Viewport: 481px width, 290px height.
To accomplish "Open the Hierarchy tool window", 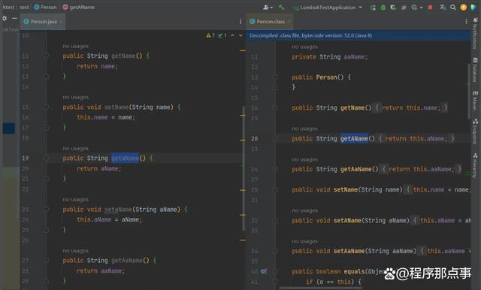I will [x=475, y=165].
